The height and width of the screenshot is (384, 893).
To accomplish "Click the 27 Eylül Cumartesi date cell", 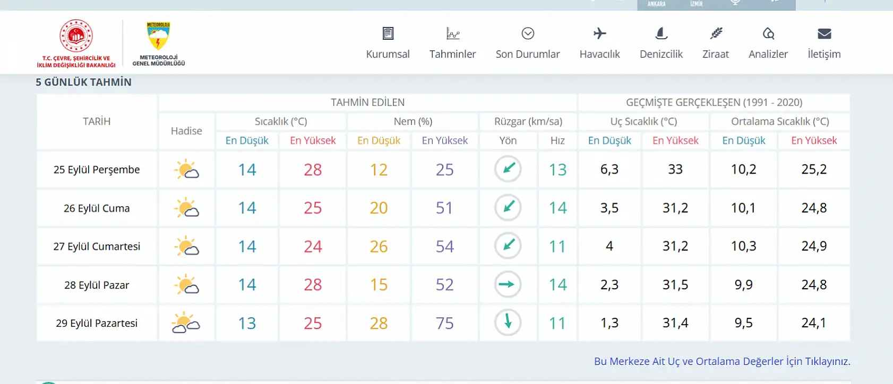I will (x=97, y=246).
